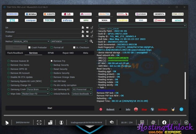This screenshot has height=134, width=196.
Task: Click the blue path link in log
Action: pos(106,90)
